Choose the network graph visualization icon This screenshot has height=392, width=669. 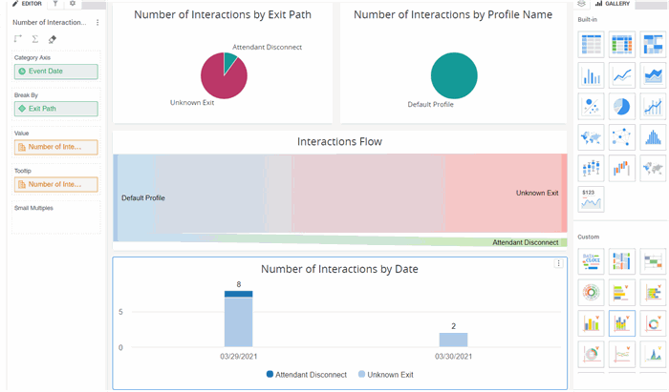[x=622, y=137]
